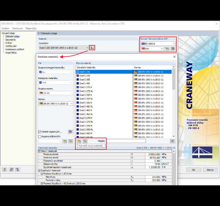The image size is (220, 206).
Task: Collapse Doplňující vlastnosti section
Action: [x=39, y=170]
